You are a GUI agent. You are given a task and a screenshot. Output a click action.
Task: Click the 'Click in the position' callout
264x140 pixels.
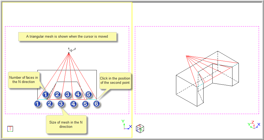coord(115,80)
